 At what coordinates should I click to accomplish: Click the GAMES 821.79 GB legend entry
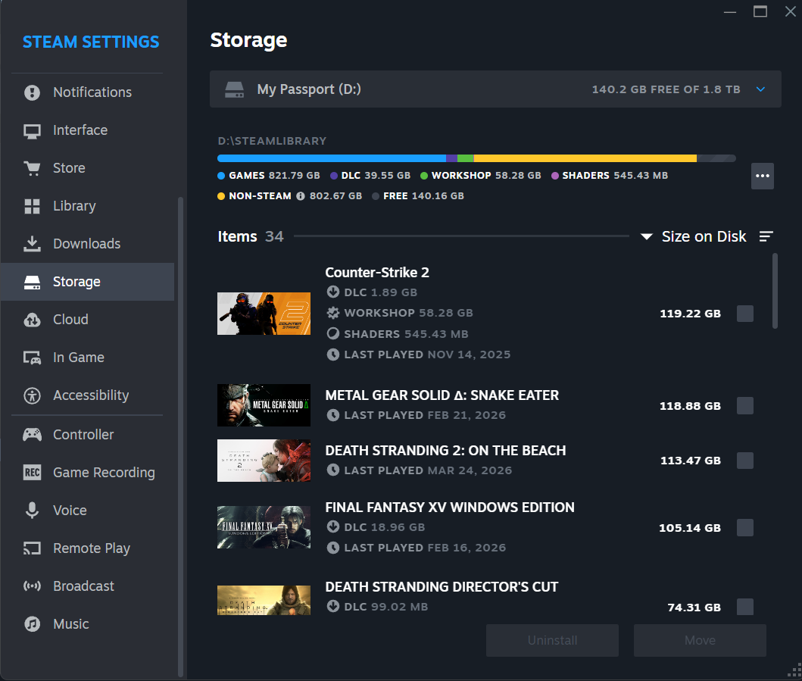(x=269, y=176)
